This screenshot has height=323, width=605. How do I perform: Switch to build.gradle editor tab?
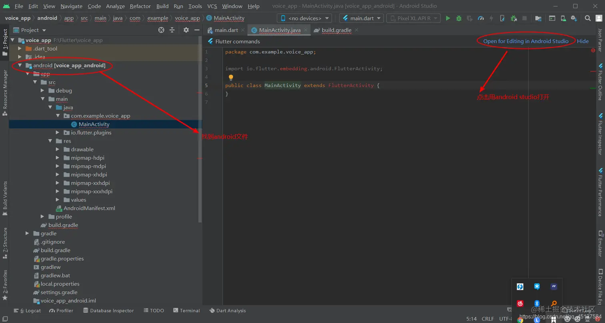point(337,30)
